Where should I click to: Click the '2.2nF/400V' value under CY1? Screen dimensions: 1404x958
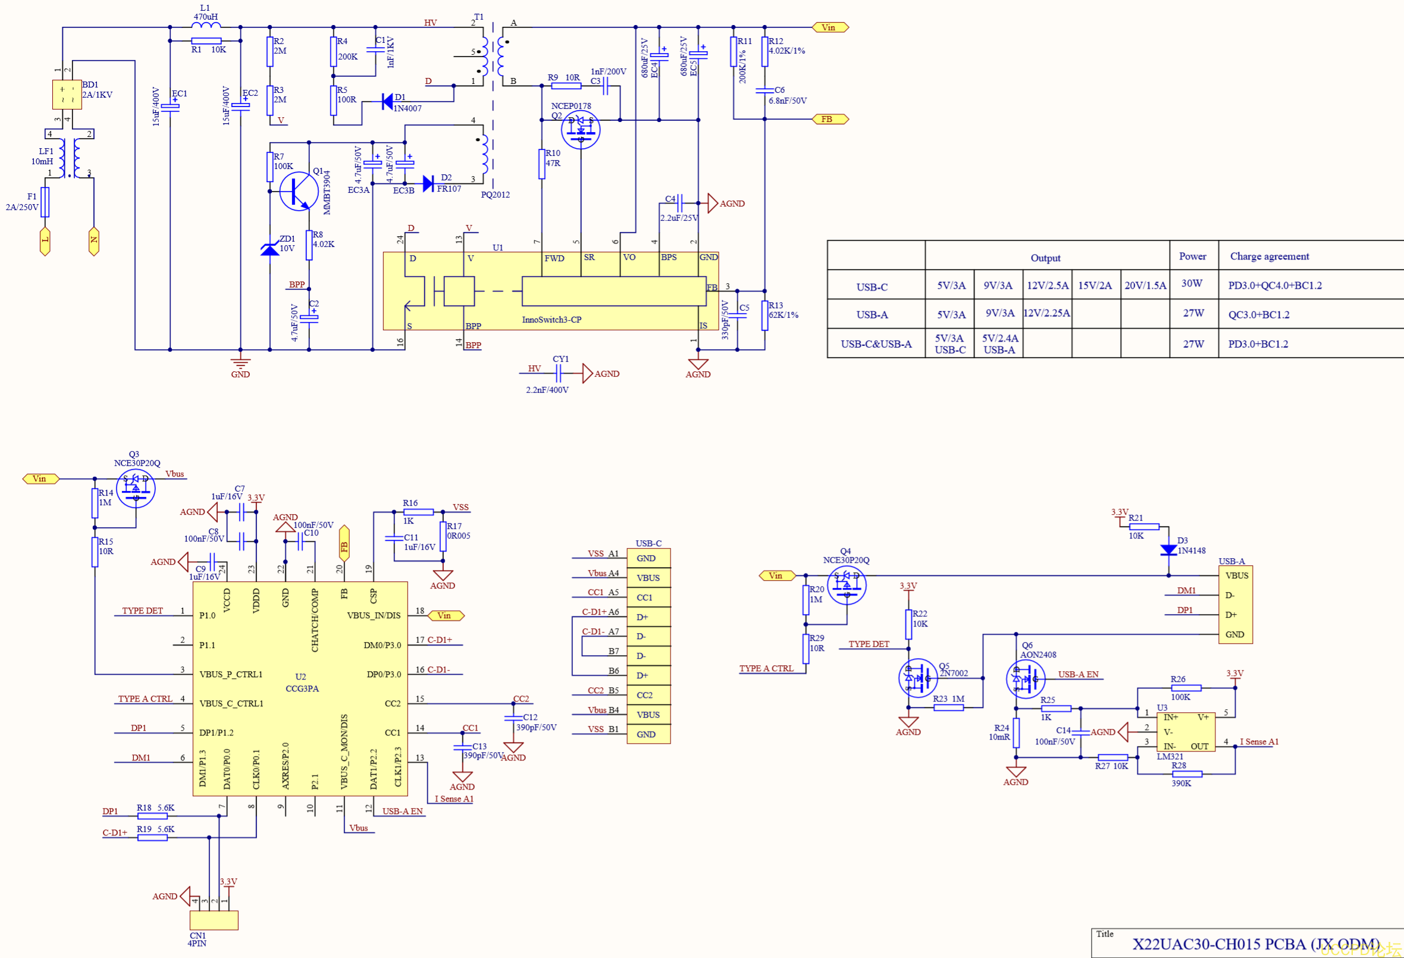point(547,390)
